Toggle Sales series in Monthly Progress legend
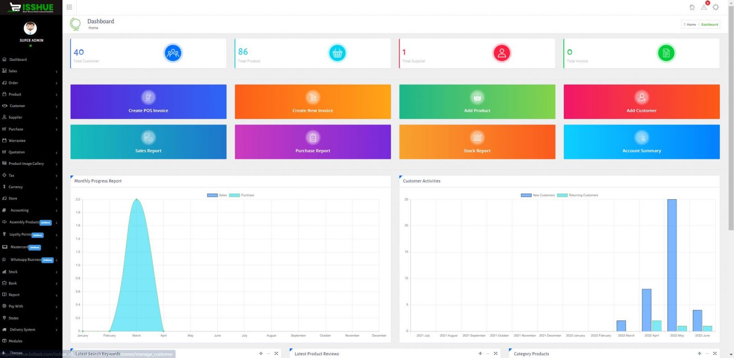Viewport: 734px width, 358px height. point(217,195)
